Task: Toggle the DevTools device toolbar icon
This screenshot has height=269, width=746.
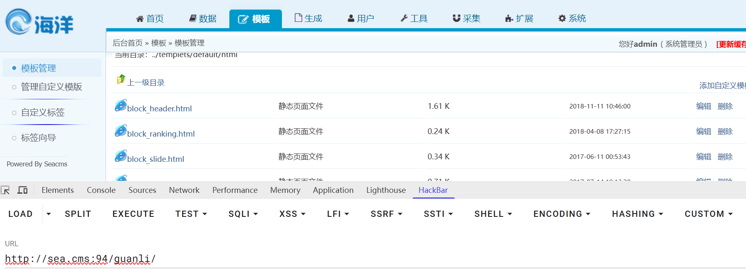Action: 22,190
